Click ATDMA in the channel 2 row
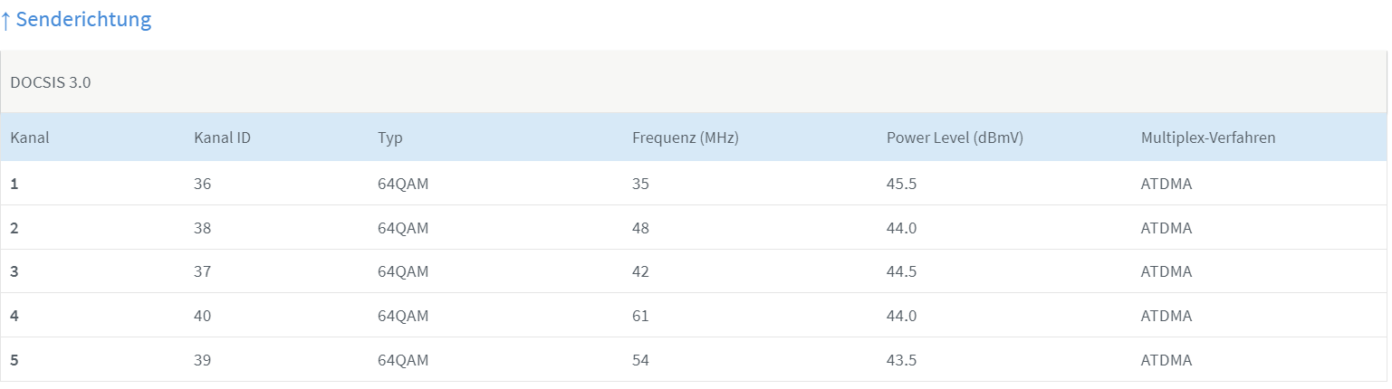This screenshot has width=1392, height=389. 1166,229
